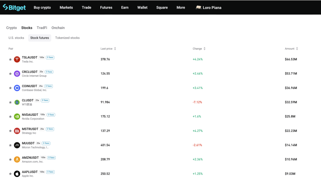This screenshot has height=181, width=321.
Task: Click the -2.61% change value
Action: click(197, 145)
